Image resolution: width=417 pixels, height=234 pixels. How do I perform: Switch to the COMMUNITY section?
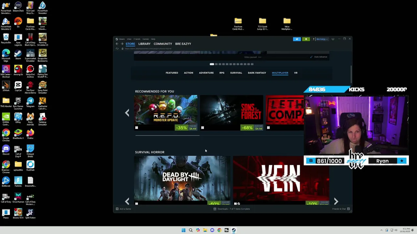pyautogui.click(x=163, y=44)
